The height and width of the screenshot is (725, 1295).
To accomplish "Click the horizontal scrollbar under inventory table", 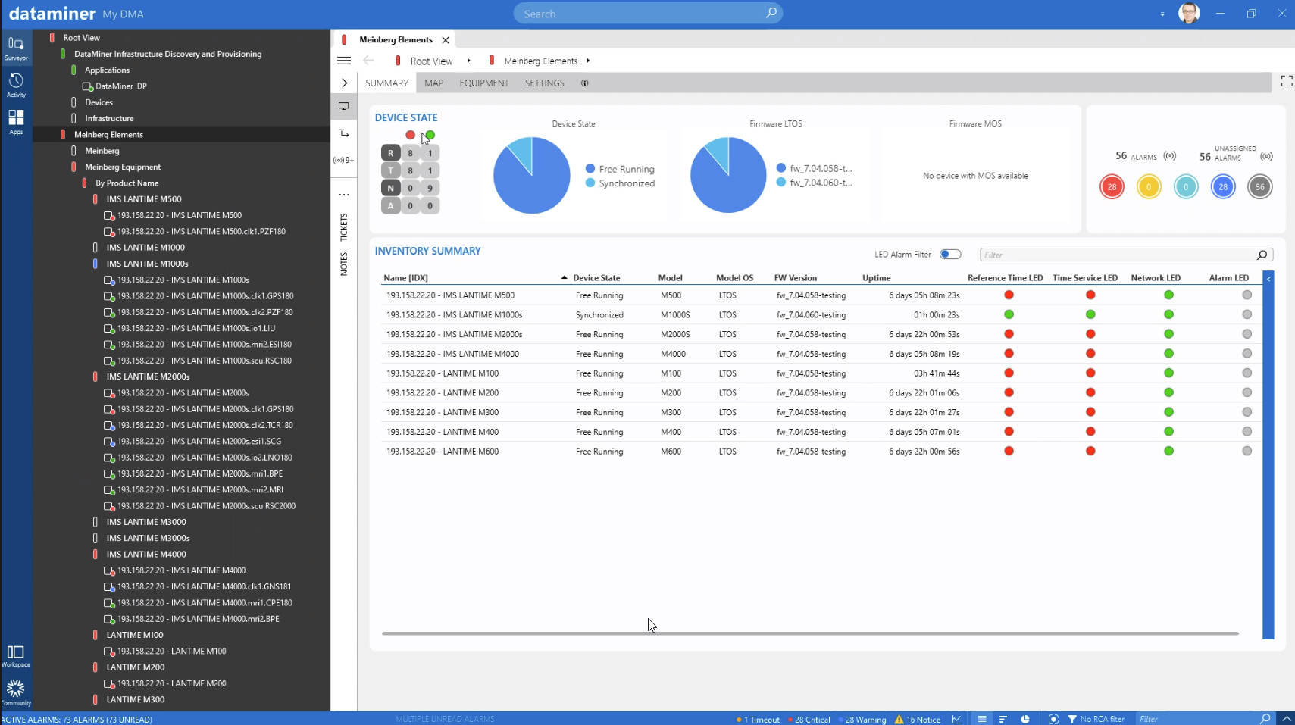I will pyautogui.click(x=810, y=633).
